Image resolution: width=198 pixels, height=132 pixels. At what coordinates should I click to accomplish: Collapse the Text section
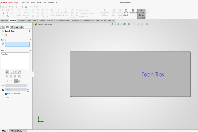30,51
